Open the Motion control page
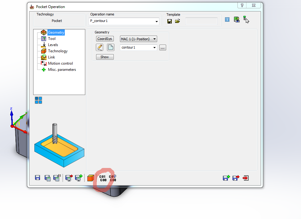The image size is (301, 219). [x=60, y=63]
